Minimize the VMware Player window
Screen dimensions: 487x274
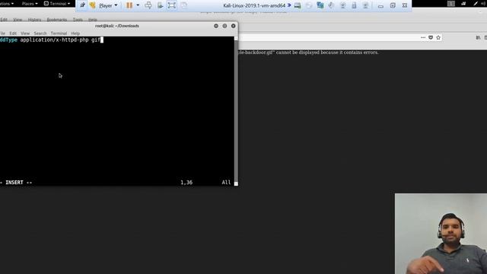[380, 5]
